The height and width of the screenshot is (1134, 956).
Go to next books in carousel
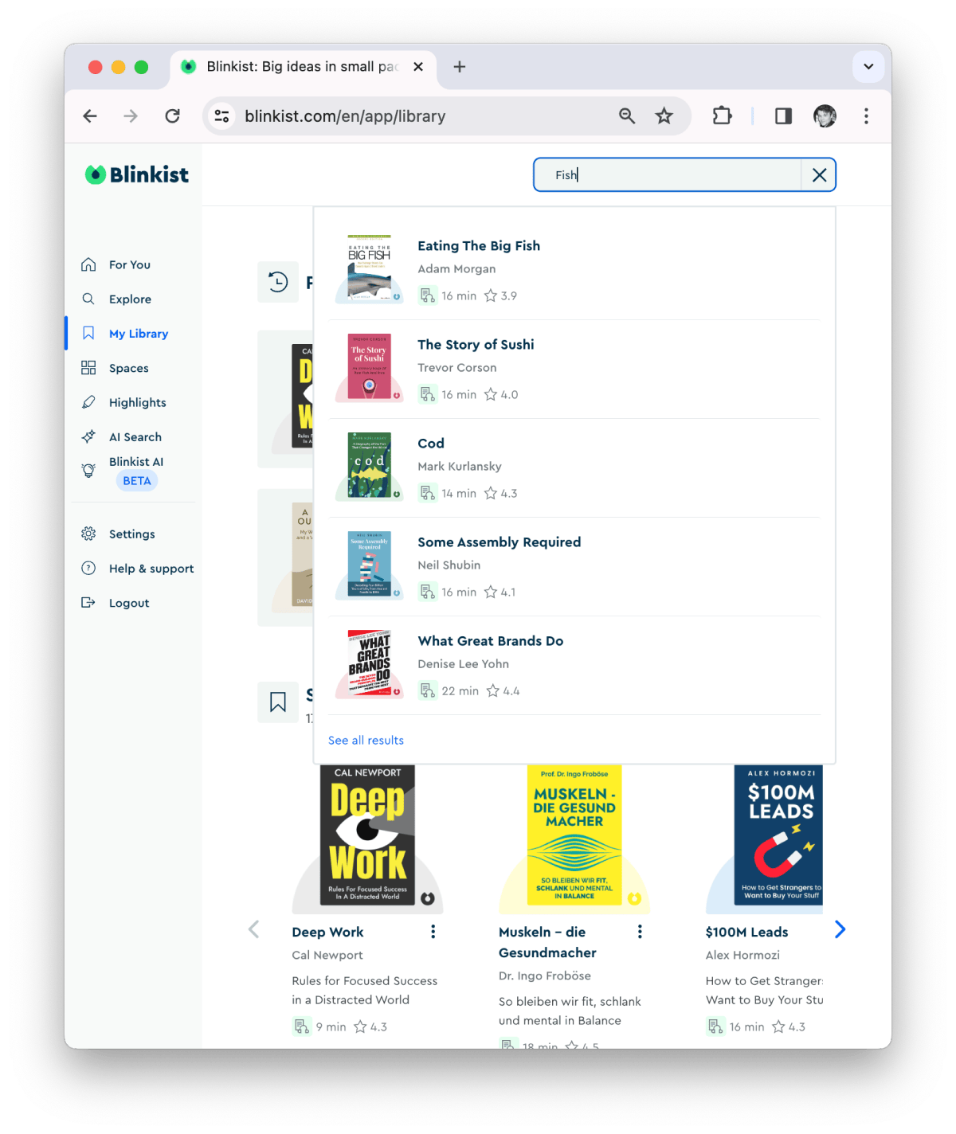840,929
